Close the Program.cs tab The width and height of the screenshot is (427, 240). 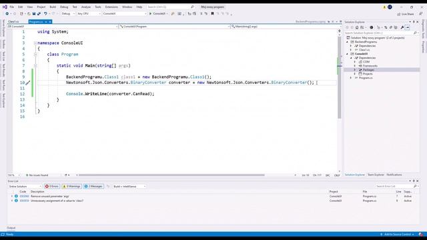50,22
